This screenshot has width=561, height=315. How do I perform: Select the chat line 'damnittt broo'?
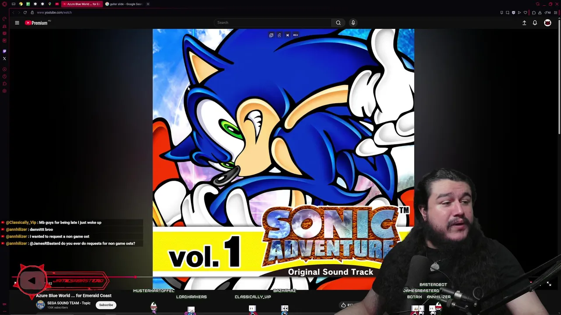click(41, 229)
